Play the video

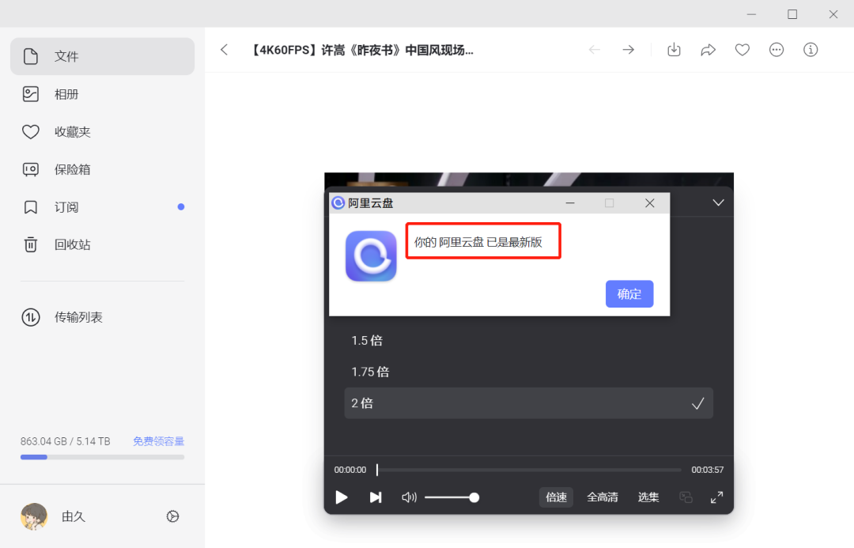pos(342,497)
